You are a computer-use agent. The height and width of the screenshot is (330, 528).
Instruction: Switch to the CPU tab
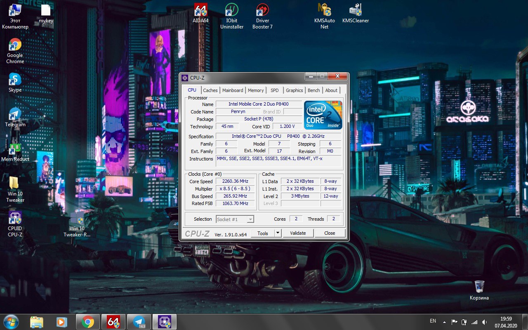[x=192, y=90]
